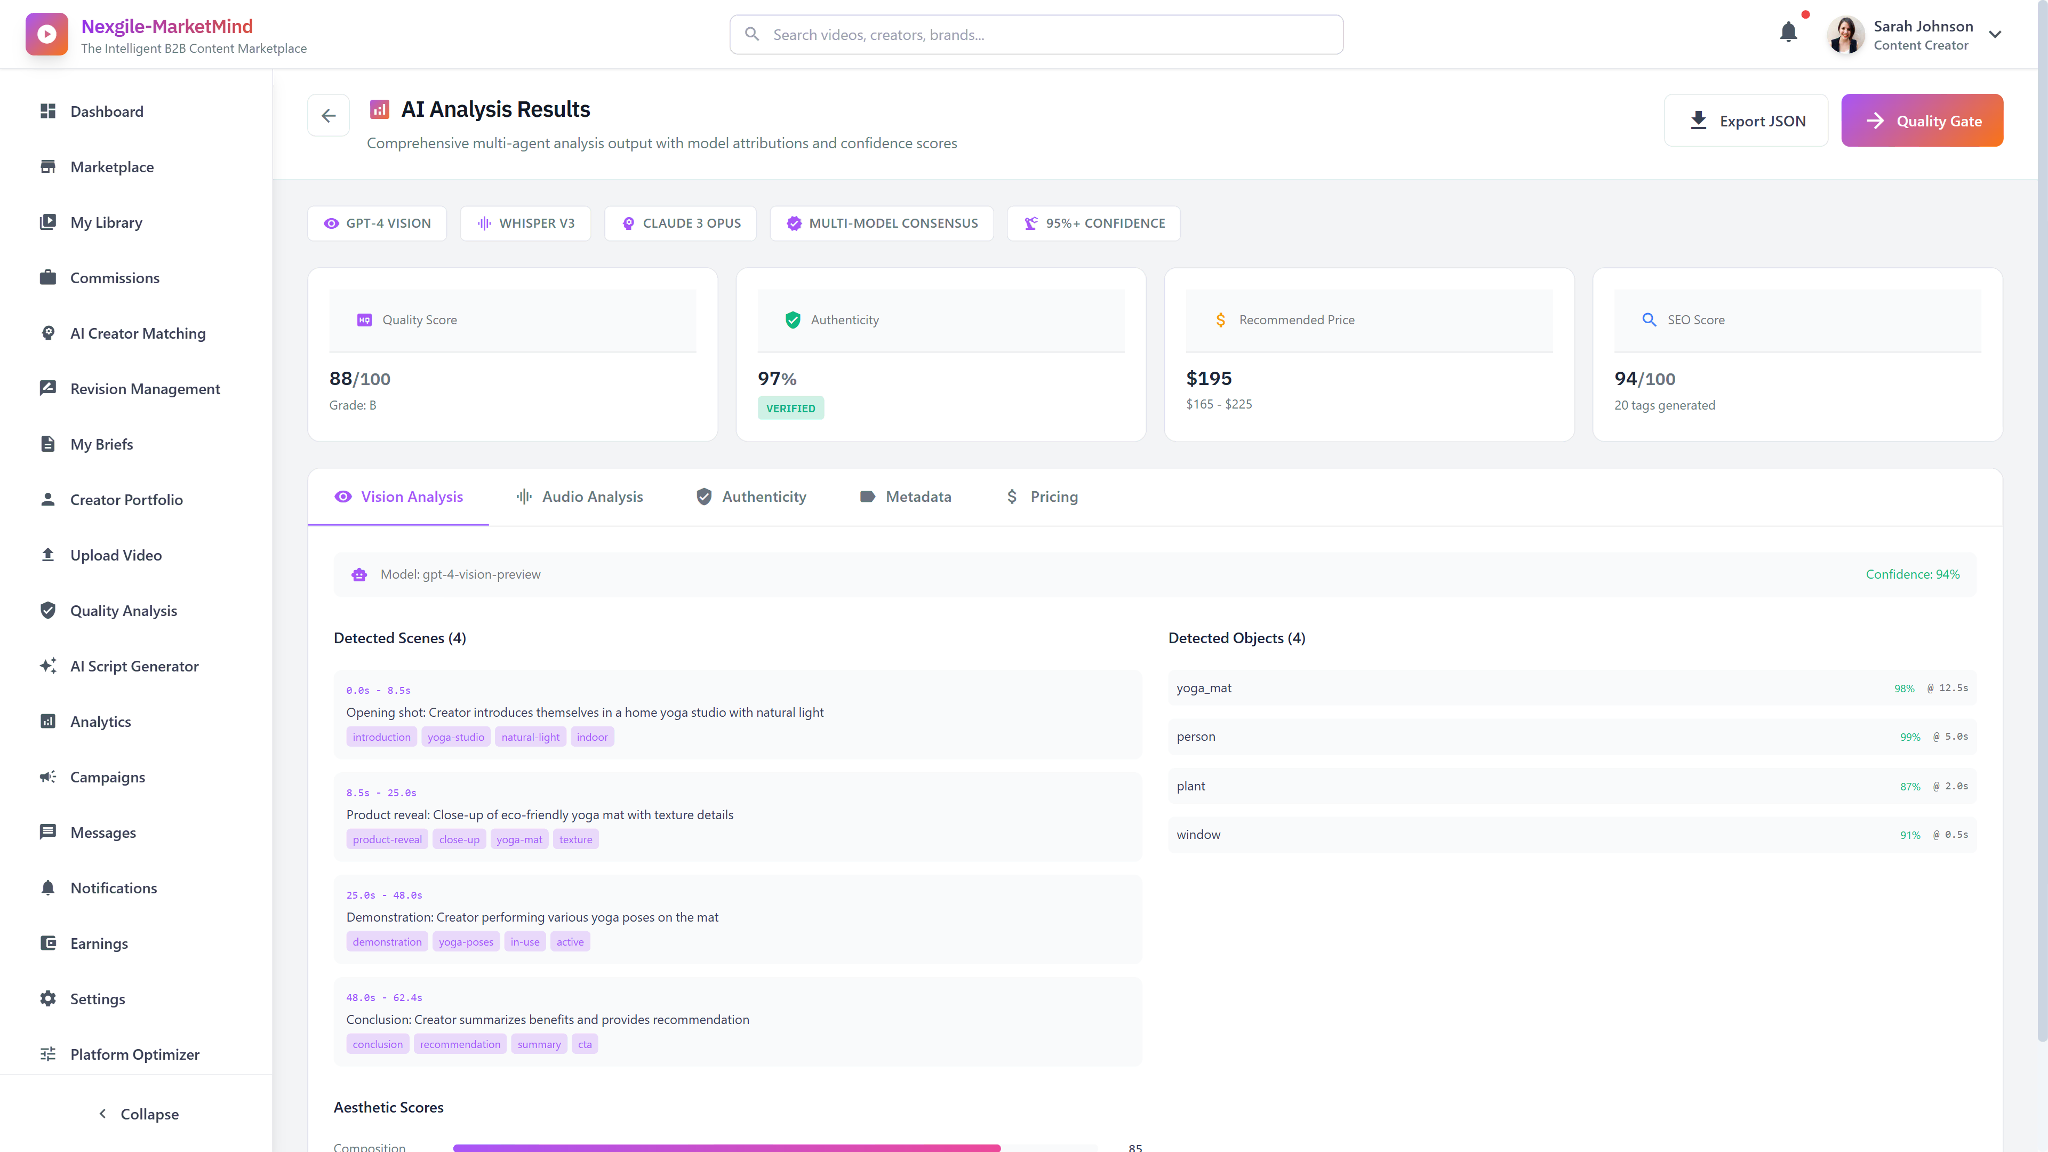
Task: Open the Platform Optimizer
Action: (x=134, y=1054)
